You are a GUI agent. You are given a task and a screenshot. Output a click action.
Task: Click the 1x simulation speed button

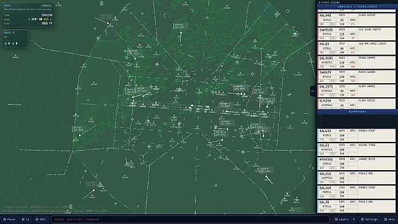[x=26, y=219]
